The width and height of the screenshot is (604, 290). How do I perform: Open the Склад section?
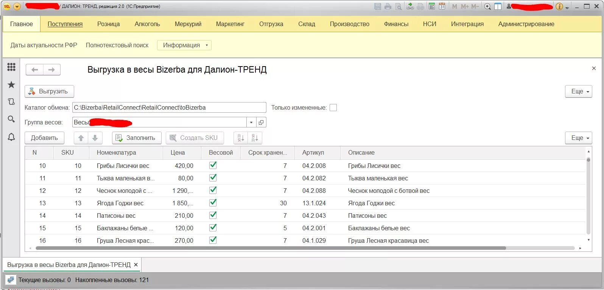point(307,24)
